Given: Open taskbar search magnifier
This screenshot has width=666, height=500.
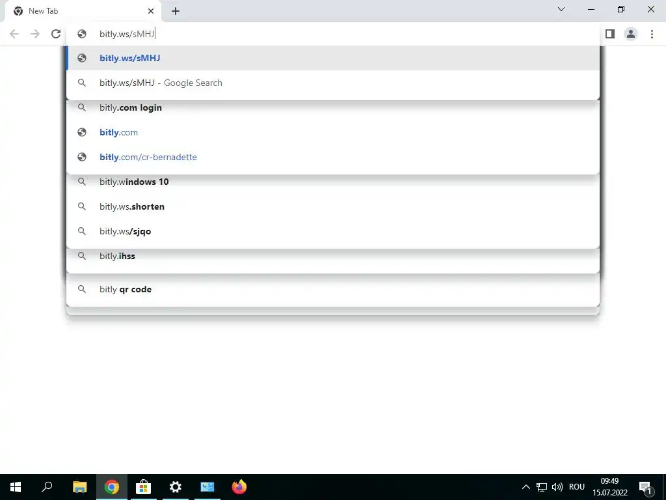Looking at the screenshot, I should (47, 487).
